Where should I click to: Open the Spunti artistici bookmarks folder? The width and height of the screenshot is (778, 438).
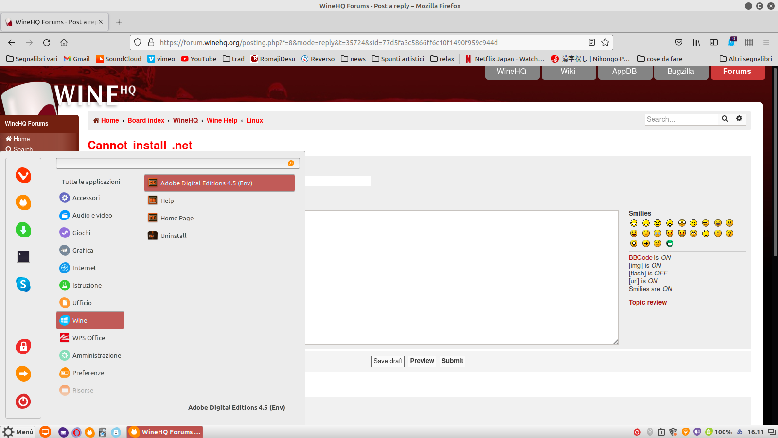[398, 59]
